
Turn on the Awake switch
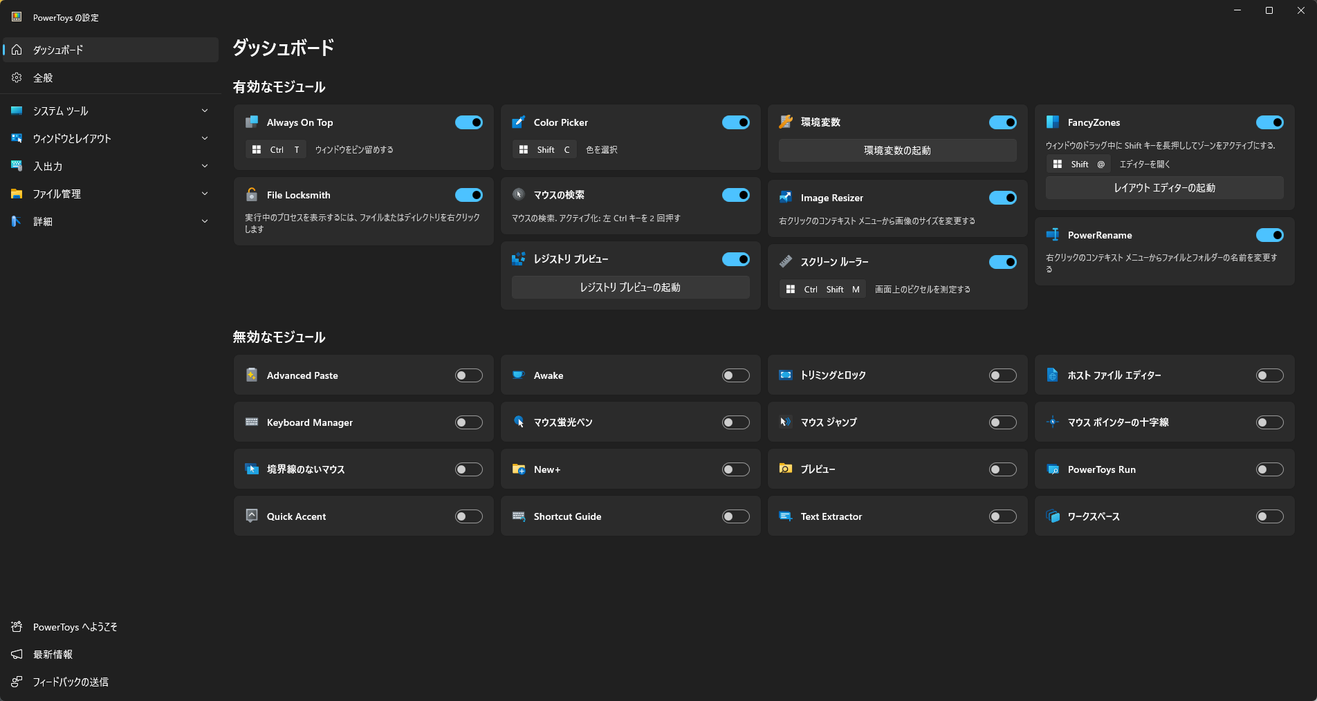pos(736,375)
